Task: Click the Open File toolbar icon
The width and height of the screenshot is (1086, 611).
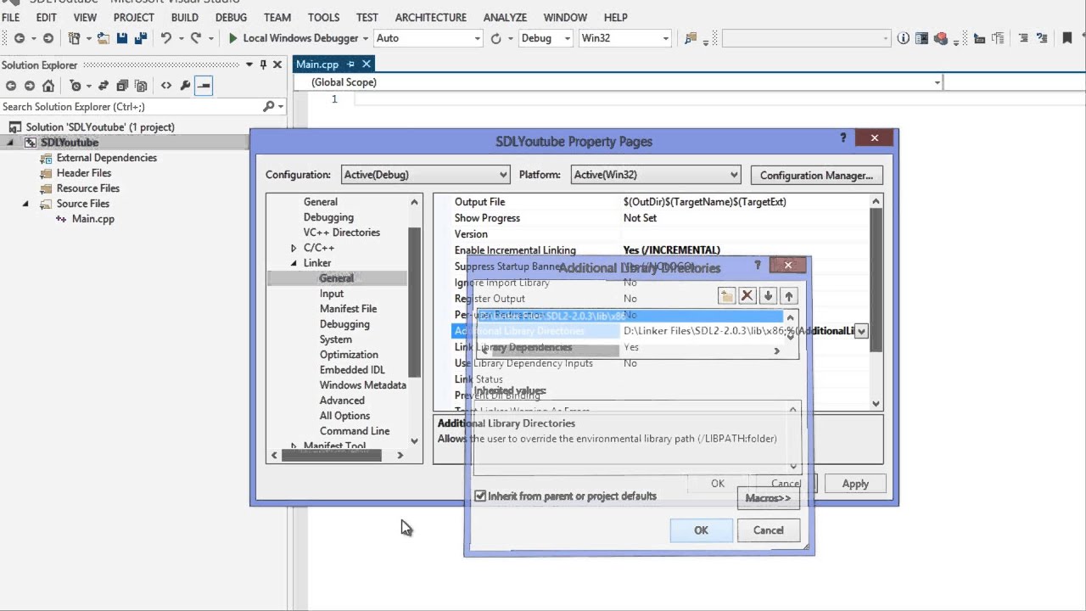Action: click(x=104, y=38)
